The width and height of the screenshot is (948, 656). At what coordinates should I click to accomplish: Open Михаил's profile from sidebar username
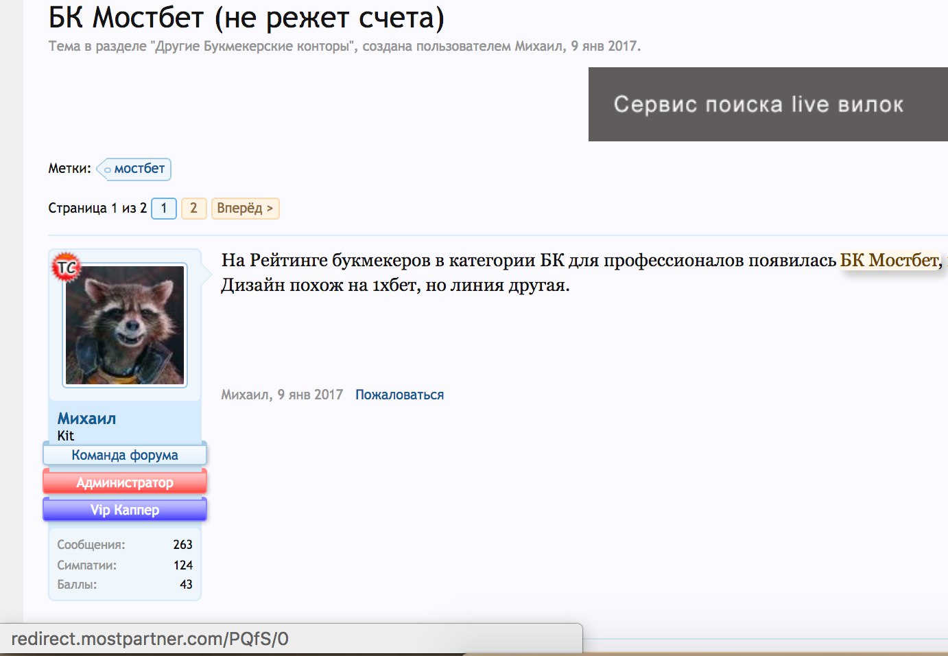(x=86, y=419)
